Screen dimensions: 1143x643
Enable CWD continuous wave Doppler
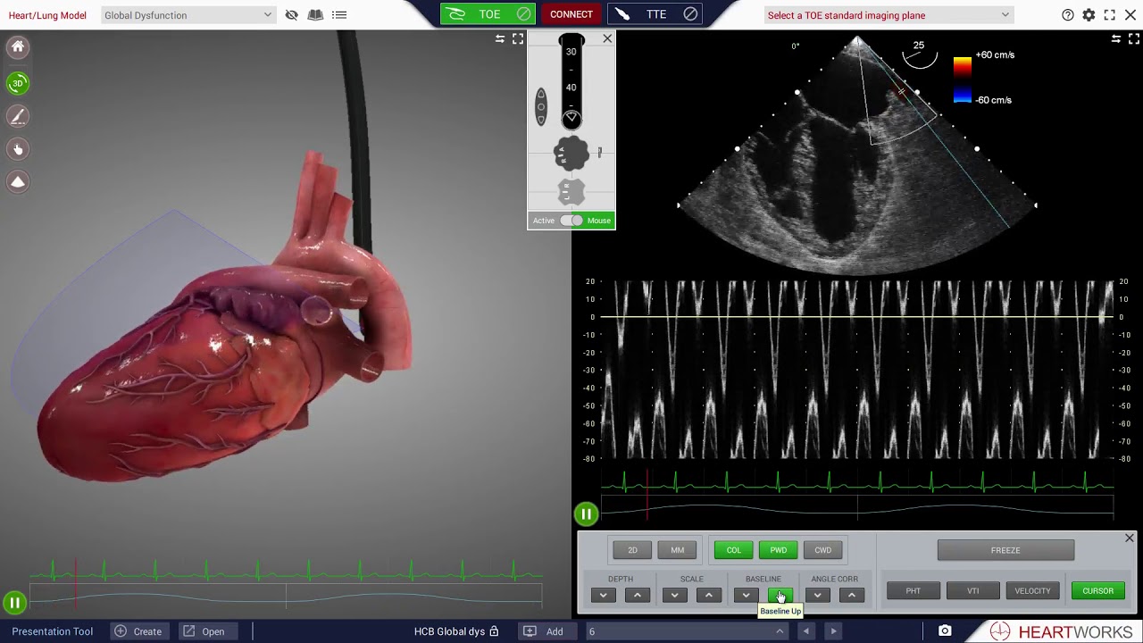(x=822, y=550)
